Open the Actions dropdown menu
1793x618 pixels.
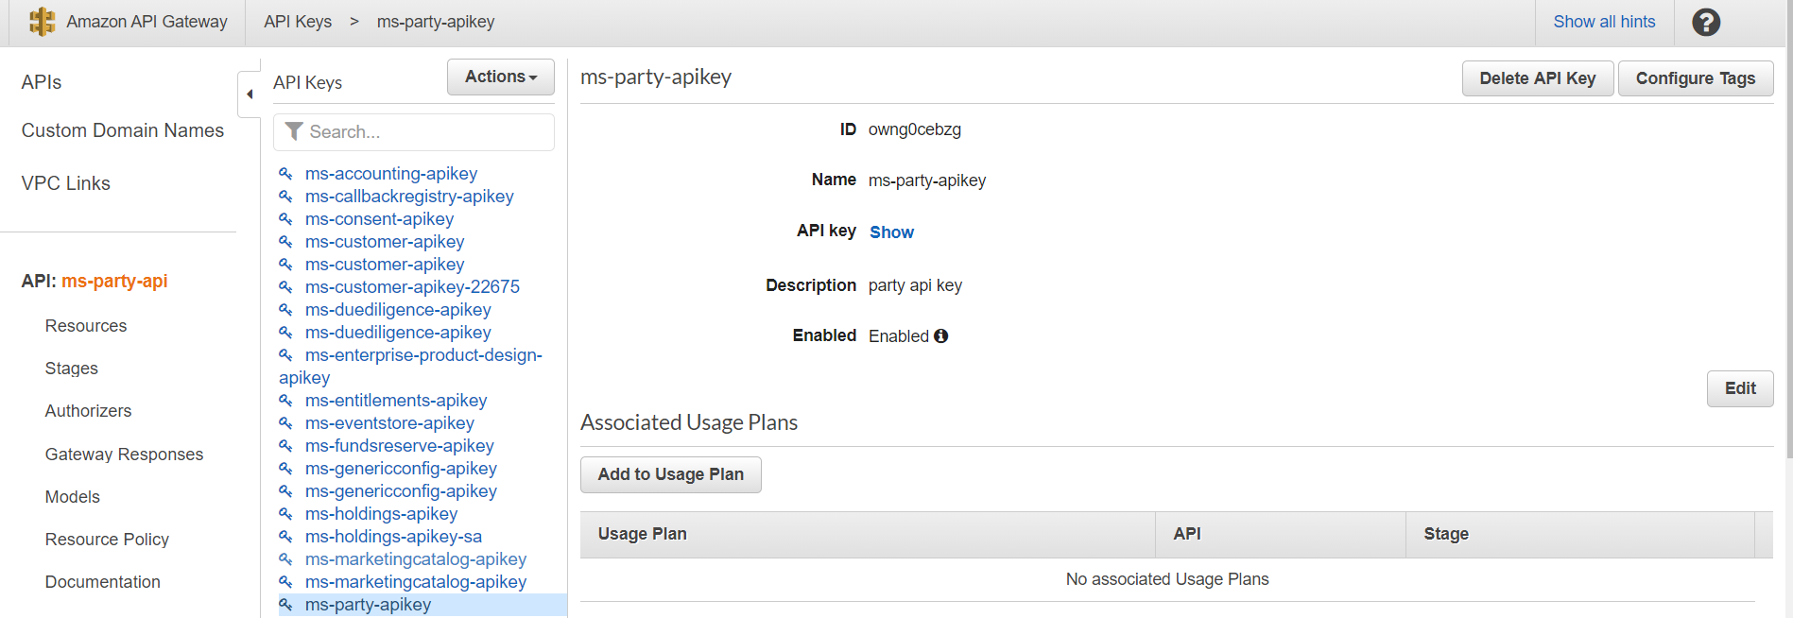pos(500,77)
